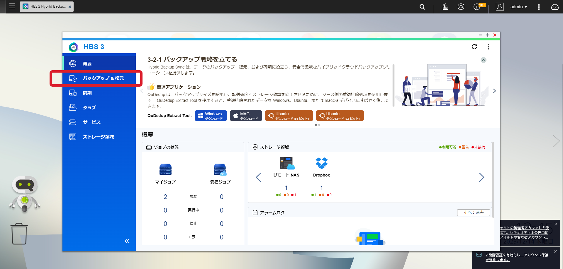This screenshot has width=563, height=269.
Task: Open the desktop recycle bin
Action: pyautogui.click(x=19, y=234)
